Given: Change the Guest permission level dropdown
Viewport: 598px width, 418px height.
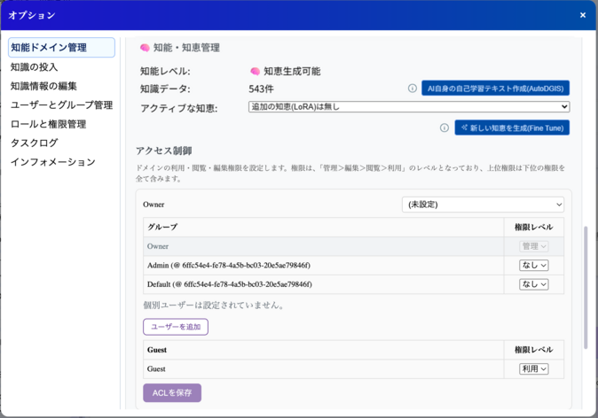Looking at the screenshot, I should [x=534, y=369].
